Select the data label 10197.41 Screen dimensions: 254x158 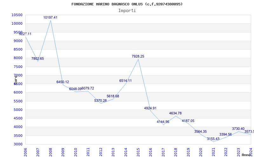coord(50,17)
